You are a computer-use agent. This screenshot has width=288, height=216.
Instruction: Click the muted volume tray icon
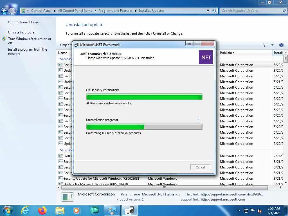[x=260, y=211]
